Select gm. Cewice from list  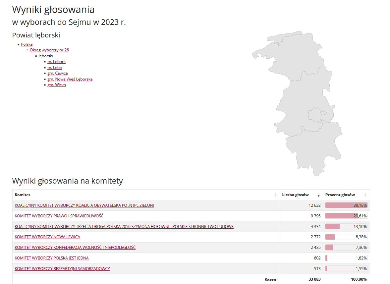57,73
